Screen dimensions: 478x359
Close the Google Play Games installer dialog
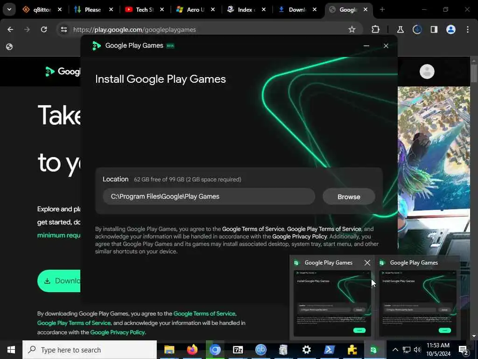[386, 46]
